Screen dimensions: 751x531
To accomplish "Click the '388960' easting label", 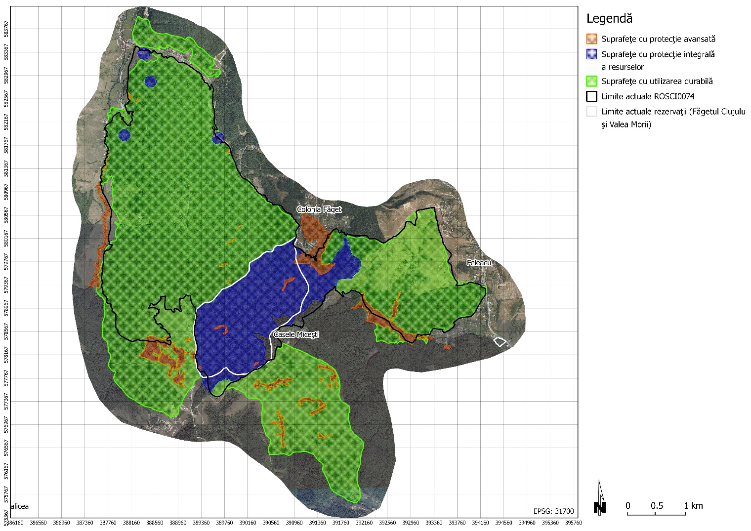I will click(177, 522).
